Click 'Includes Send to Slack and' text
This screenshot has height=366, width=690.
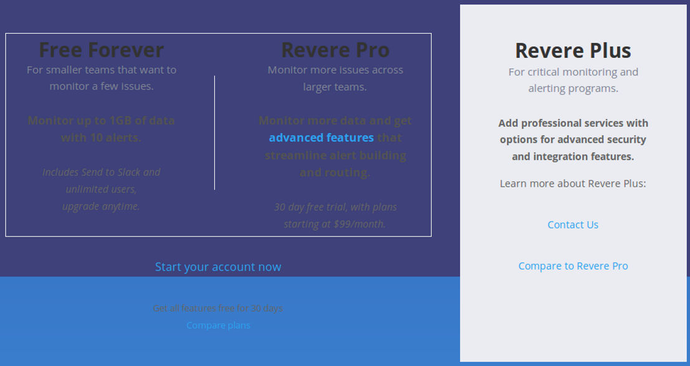[x=102, y=172]
